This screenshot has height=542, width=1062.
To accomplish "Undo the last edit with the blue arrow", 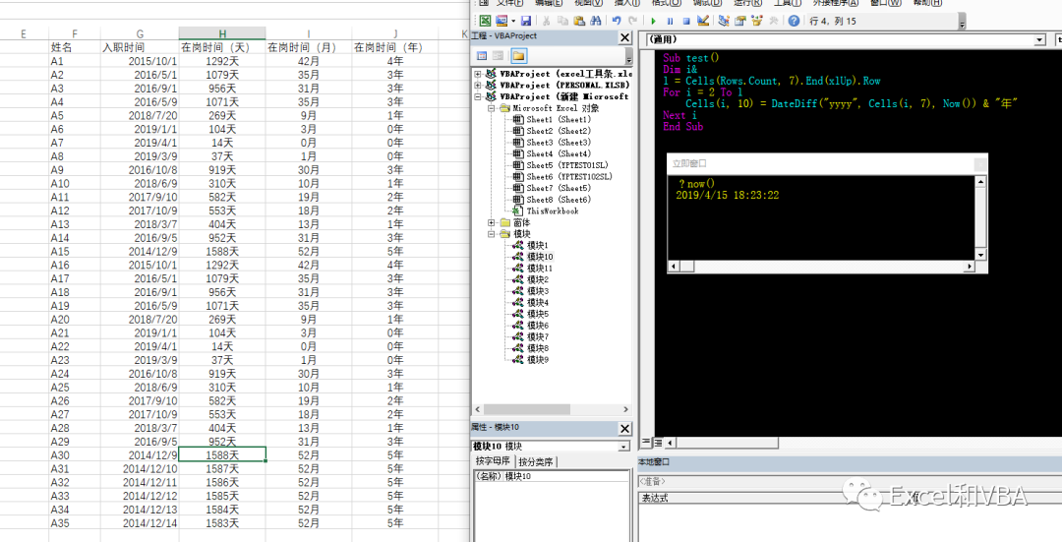I will [617, 21].
